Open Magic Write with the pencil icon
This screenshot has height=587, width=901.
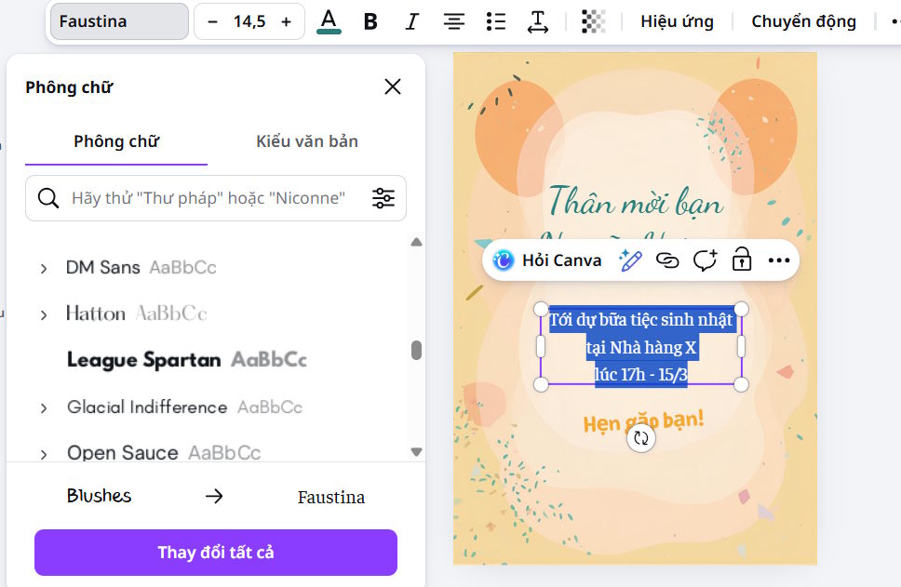coord(630,260)
